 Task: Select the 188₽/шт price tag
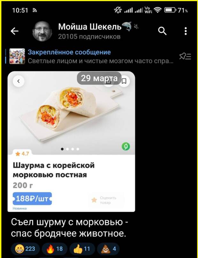[32, 198]
